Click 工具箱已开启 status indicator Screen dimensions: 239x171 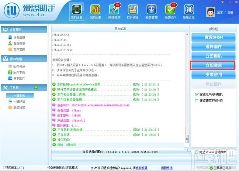coord(221,168)
